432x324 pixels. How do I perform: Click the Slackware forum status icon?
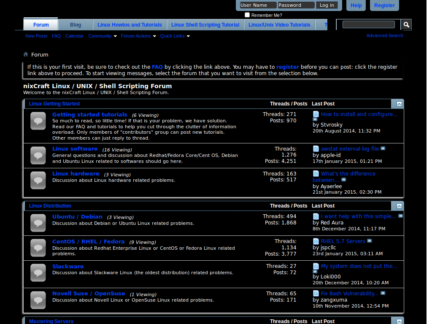click(38, 273)
